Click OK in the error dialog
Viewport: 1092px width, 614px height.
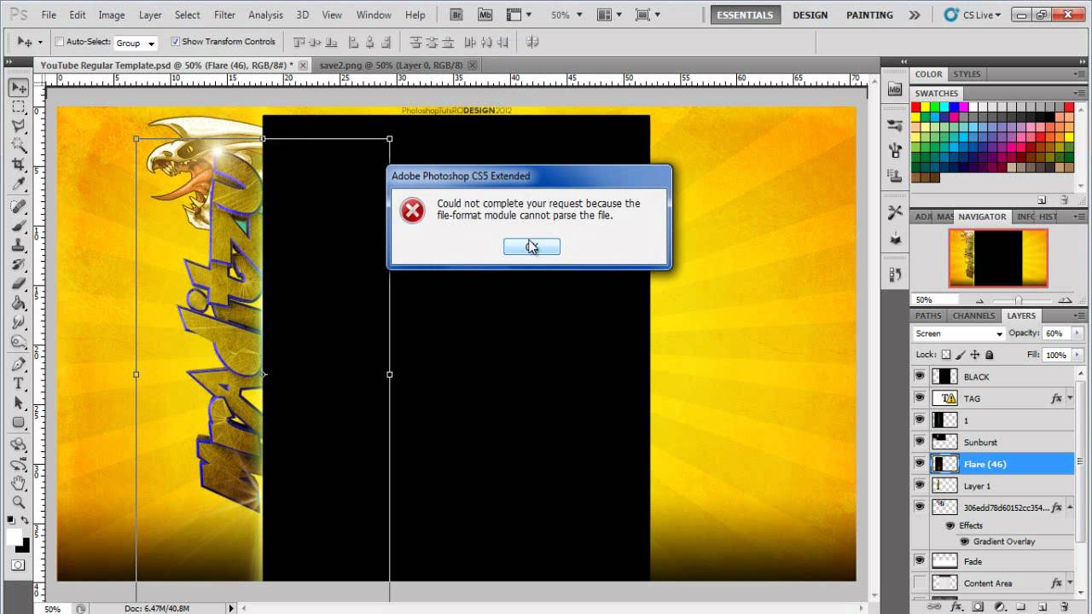tap(531, 246)
